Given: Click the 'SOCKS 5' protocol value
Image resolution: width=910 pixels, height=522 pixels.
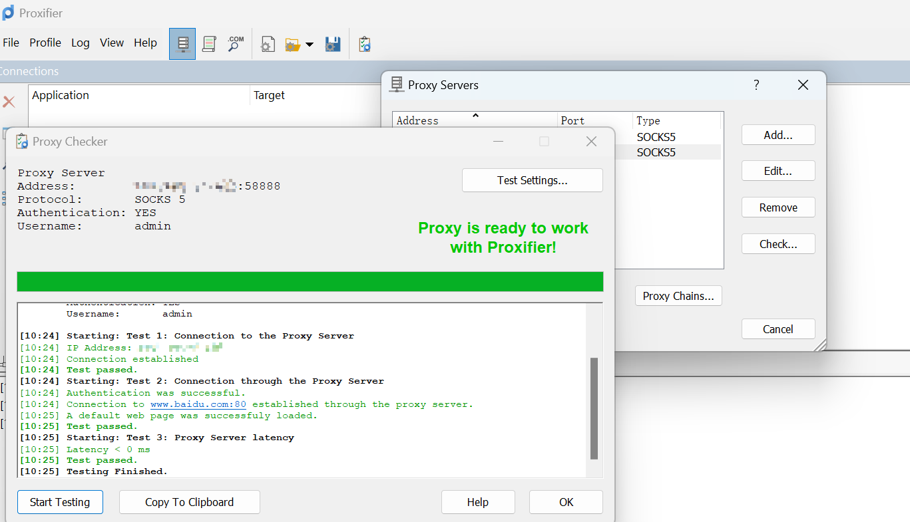Looking at the screenshot, I should [x=160, y=199].
